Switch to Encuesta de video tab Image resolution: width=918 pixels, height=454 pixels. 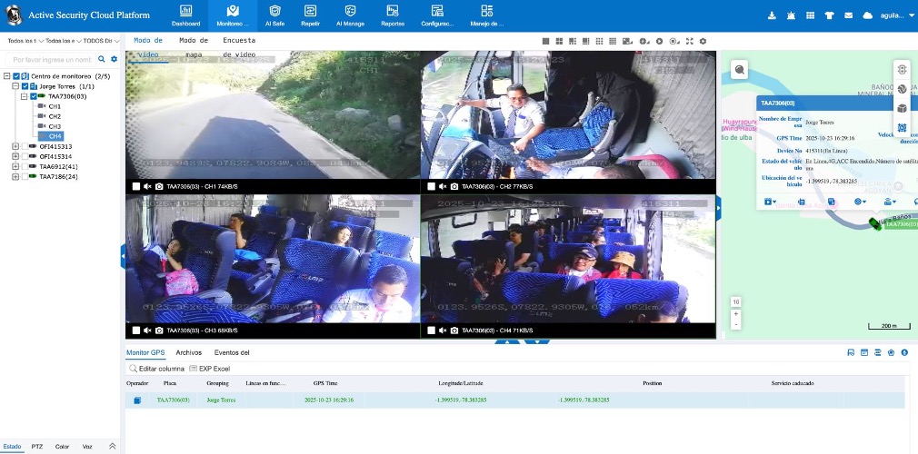[x=239, y=47]
